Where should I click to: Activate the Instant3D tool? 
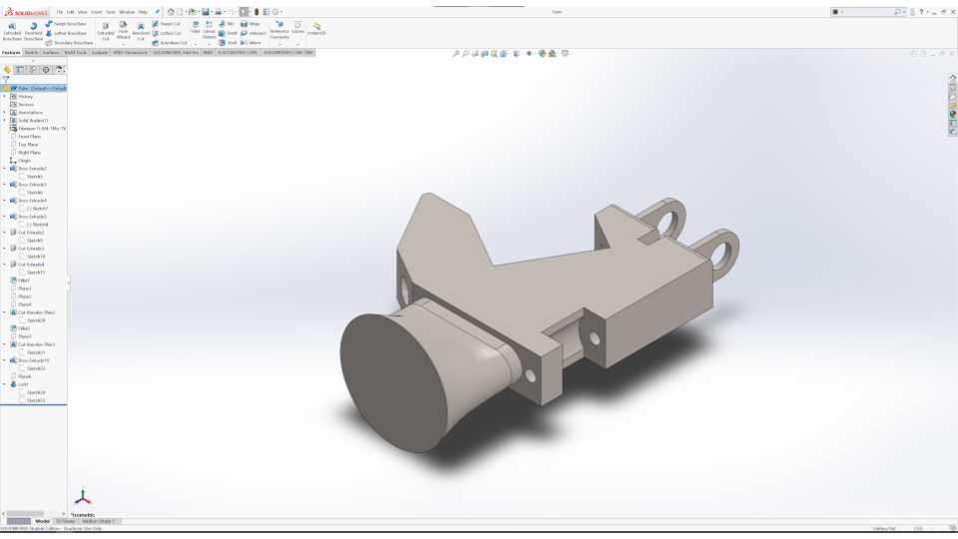tap(316, 28)
